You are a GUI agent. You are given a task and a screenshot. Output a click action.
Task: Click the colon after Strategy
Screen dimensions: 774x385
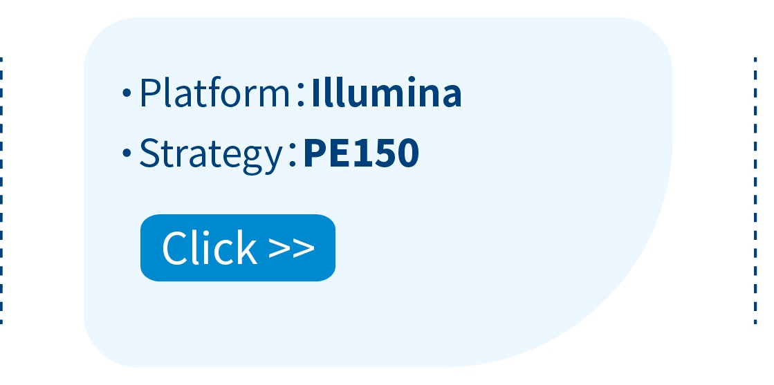click(x=293, y=155)
